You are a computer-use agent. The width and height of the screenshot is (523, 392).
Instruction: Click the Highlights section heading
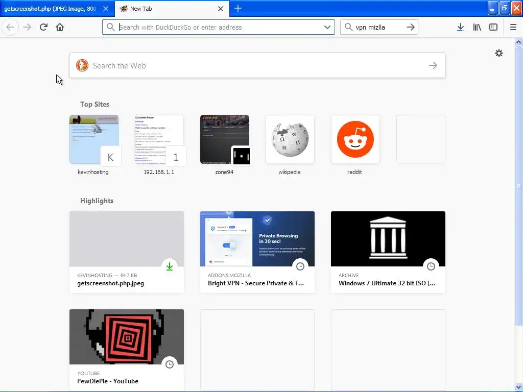[97, 201]
